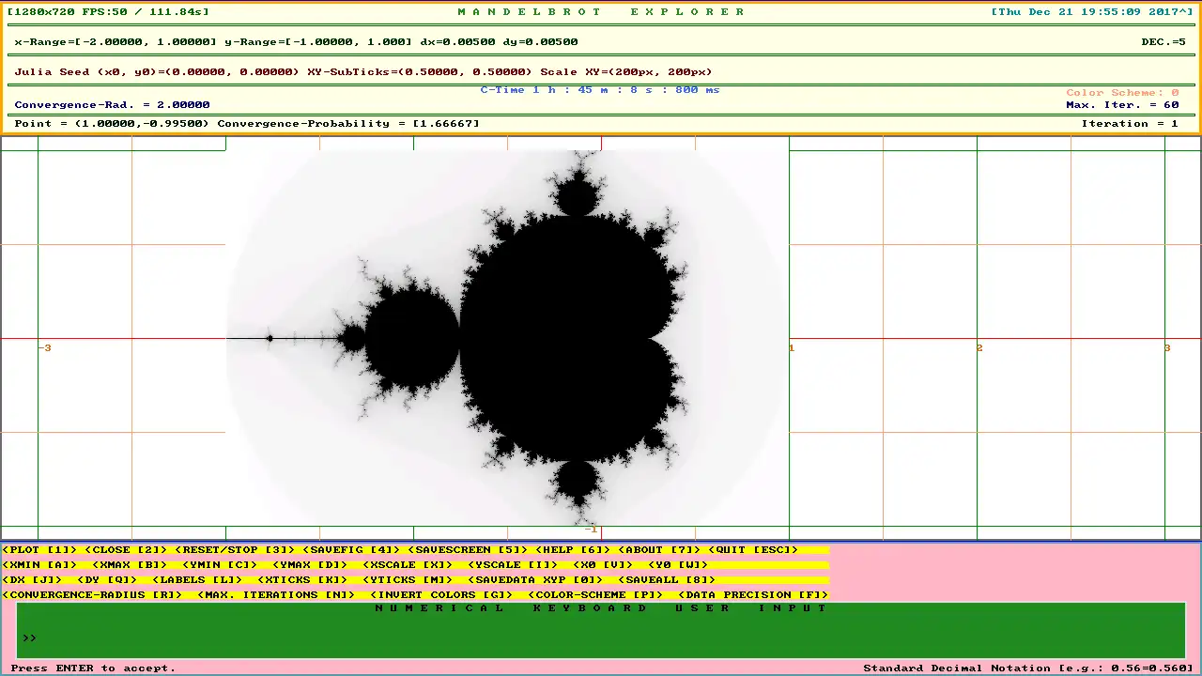
Task: Toggle XTICKS [K] display
Action: pyautogui.click(x=302, y=580)
